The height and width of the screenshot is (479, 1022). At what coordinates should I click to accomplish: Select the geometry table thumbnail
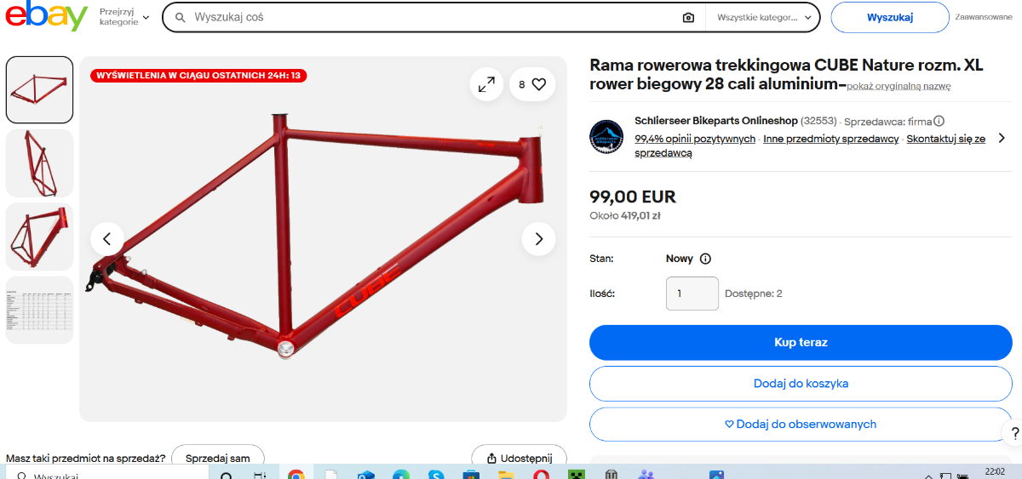pos(39,310)
